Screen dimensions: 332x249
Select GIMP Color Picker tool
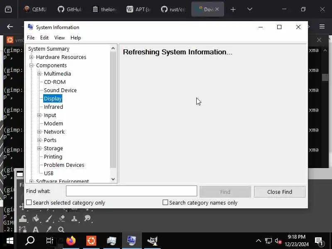[49, 229]
